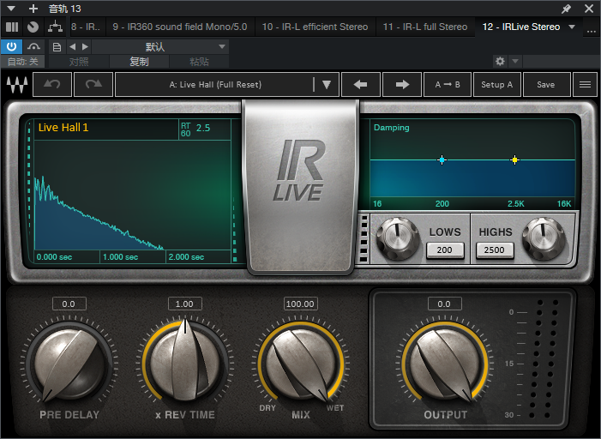The height and width of the screenshot is (439, 601).
Task: Click the Waves redo arrow
Action: click(93, 84)
